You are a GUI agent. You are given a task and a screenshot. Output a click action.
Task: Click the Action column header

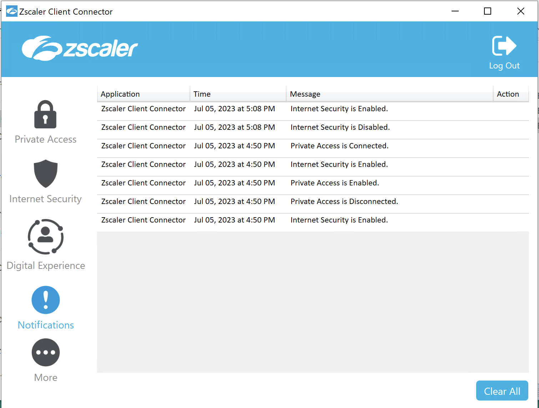pos(511,94)
